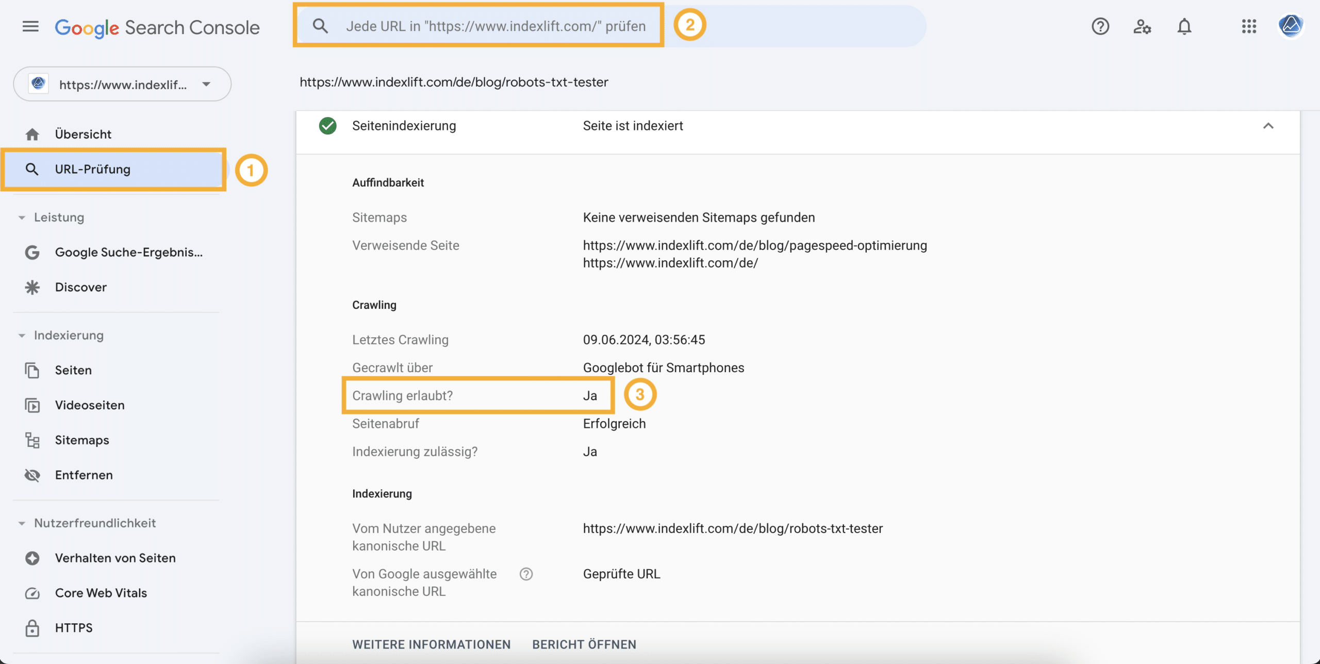
Task: Open the hamburger main menu
Action: tap(30, 26)
